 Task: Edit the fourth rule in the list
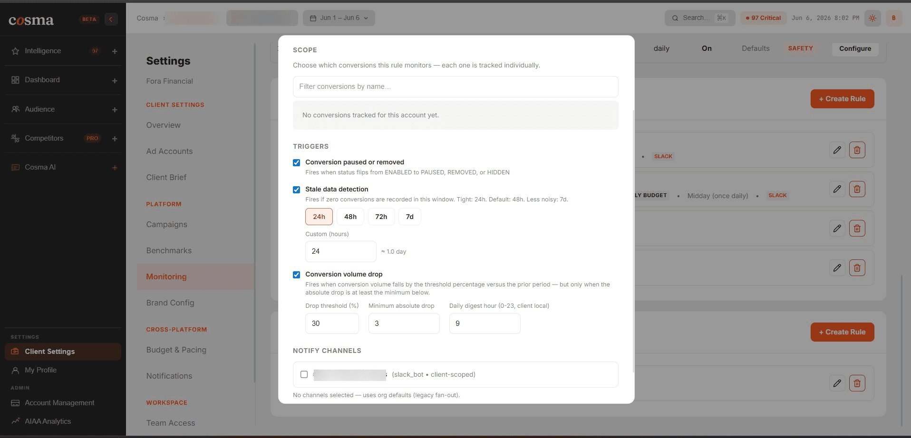pos(837,268)
